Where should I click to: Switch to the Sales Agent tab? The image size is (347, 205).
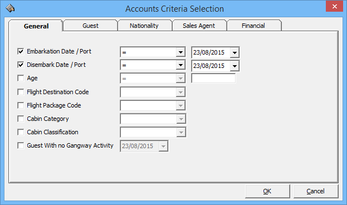tap(199, 26)
